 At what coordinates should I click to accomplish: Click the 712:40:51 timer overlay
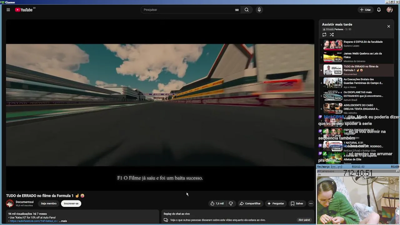[x=358, y=173]
